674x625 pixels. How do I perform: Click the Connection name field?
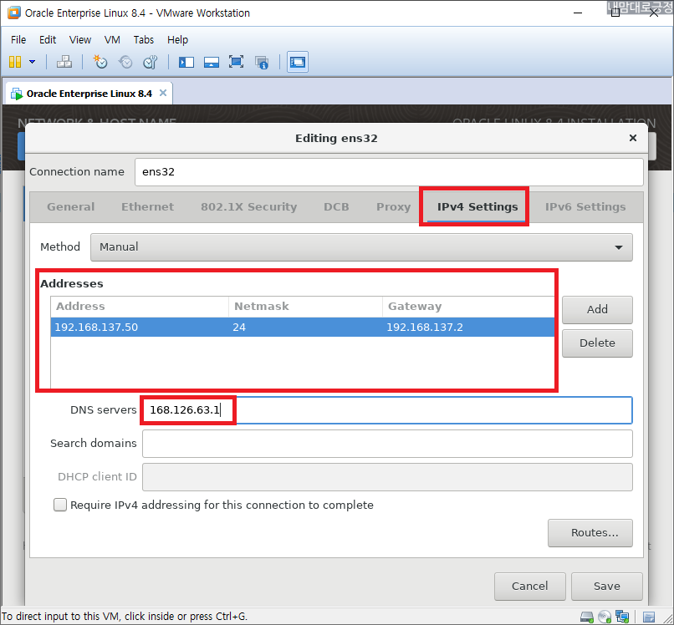point(389,172)
